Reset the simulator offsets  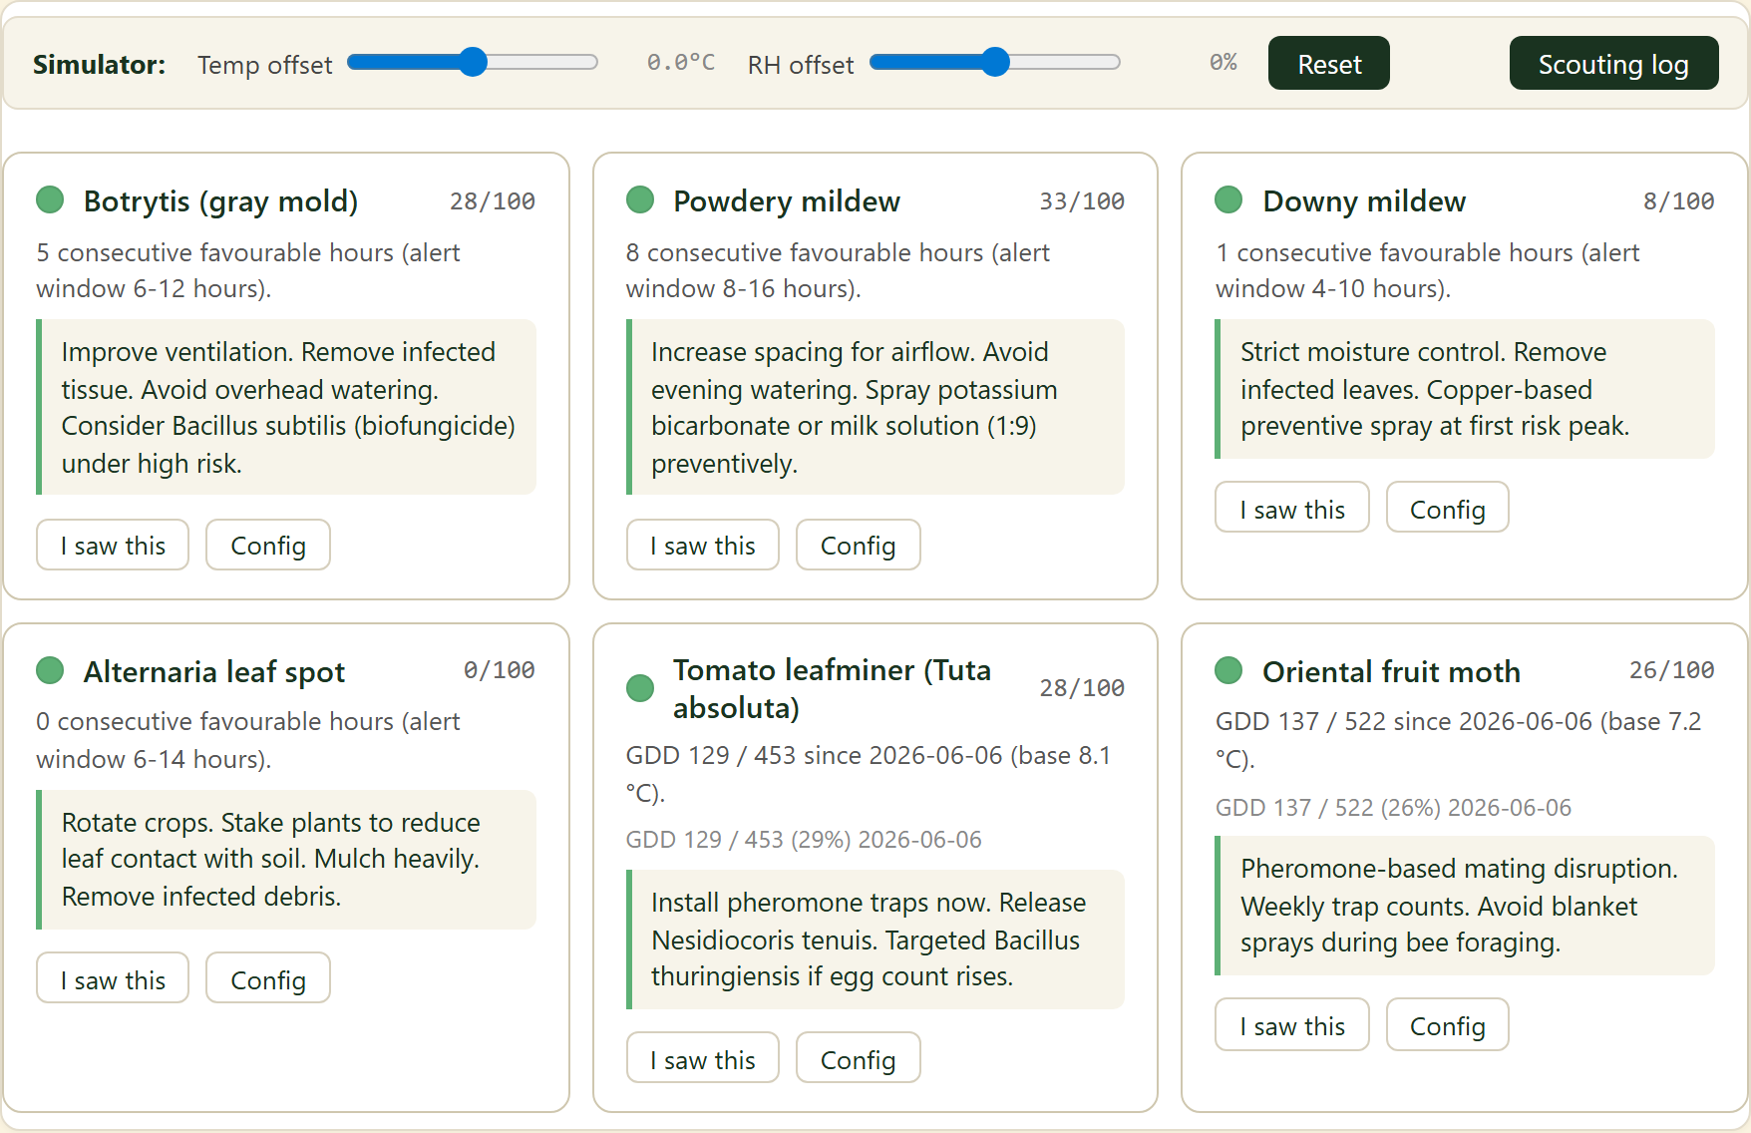(x=1329, y=64)
